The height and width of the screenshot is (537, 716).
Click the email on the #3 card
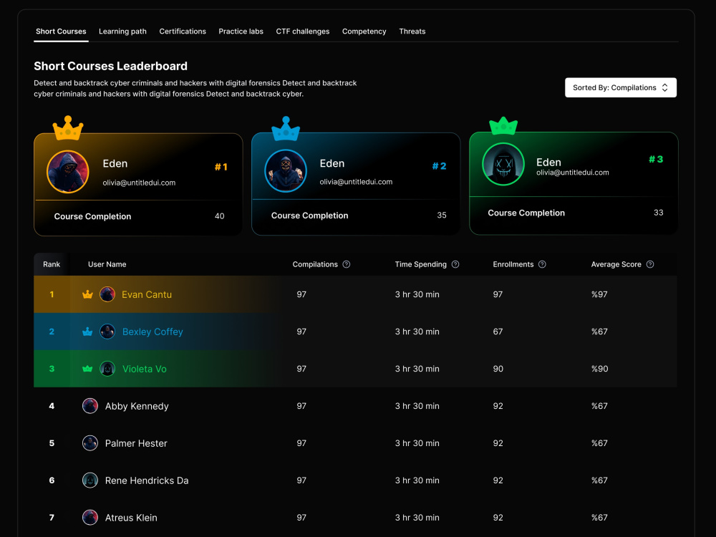[x=573, y=173]
